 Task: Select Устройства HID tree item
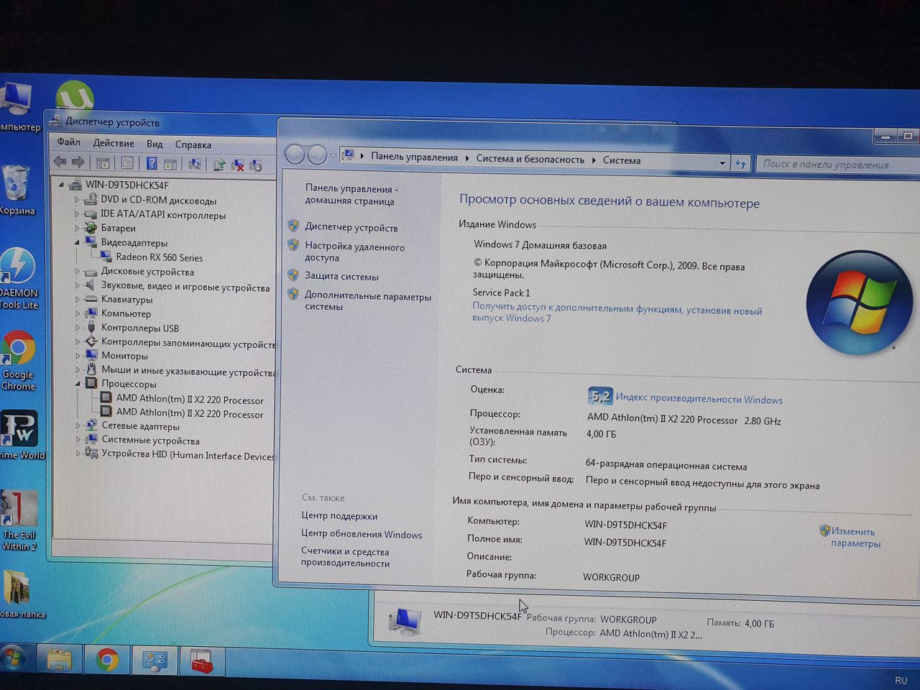click(x=188, y=454)
